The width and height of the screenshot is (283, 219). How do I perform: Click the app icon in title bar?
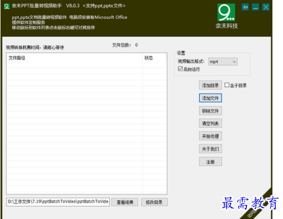tap(7, 6)
